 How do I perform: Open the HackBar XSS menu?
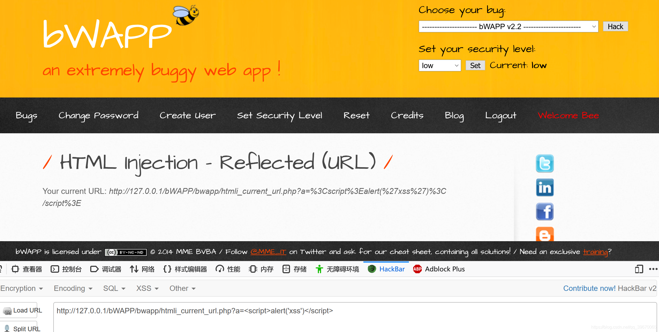(147, 288)
